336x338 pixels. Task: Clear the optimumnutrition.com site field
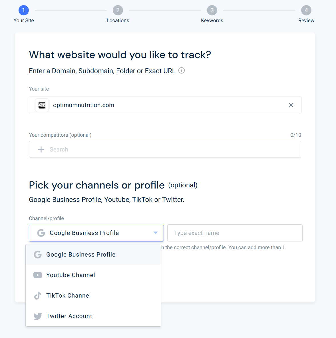click(x=291, y=105)
